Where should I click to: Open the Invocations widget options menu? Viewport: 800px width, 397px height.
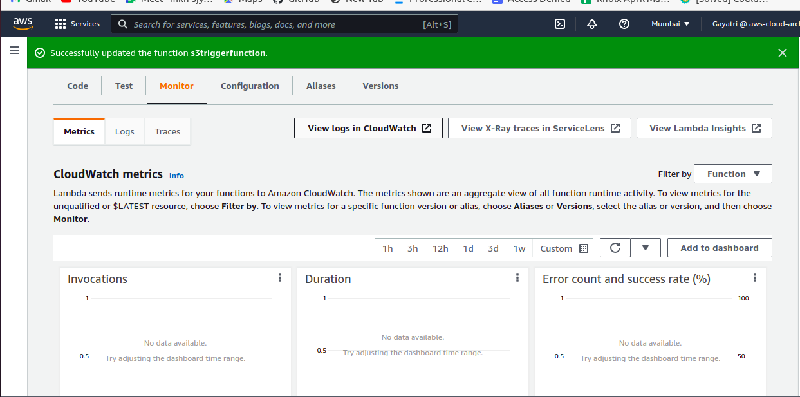pyautogui.click(x=280, y=278)
